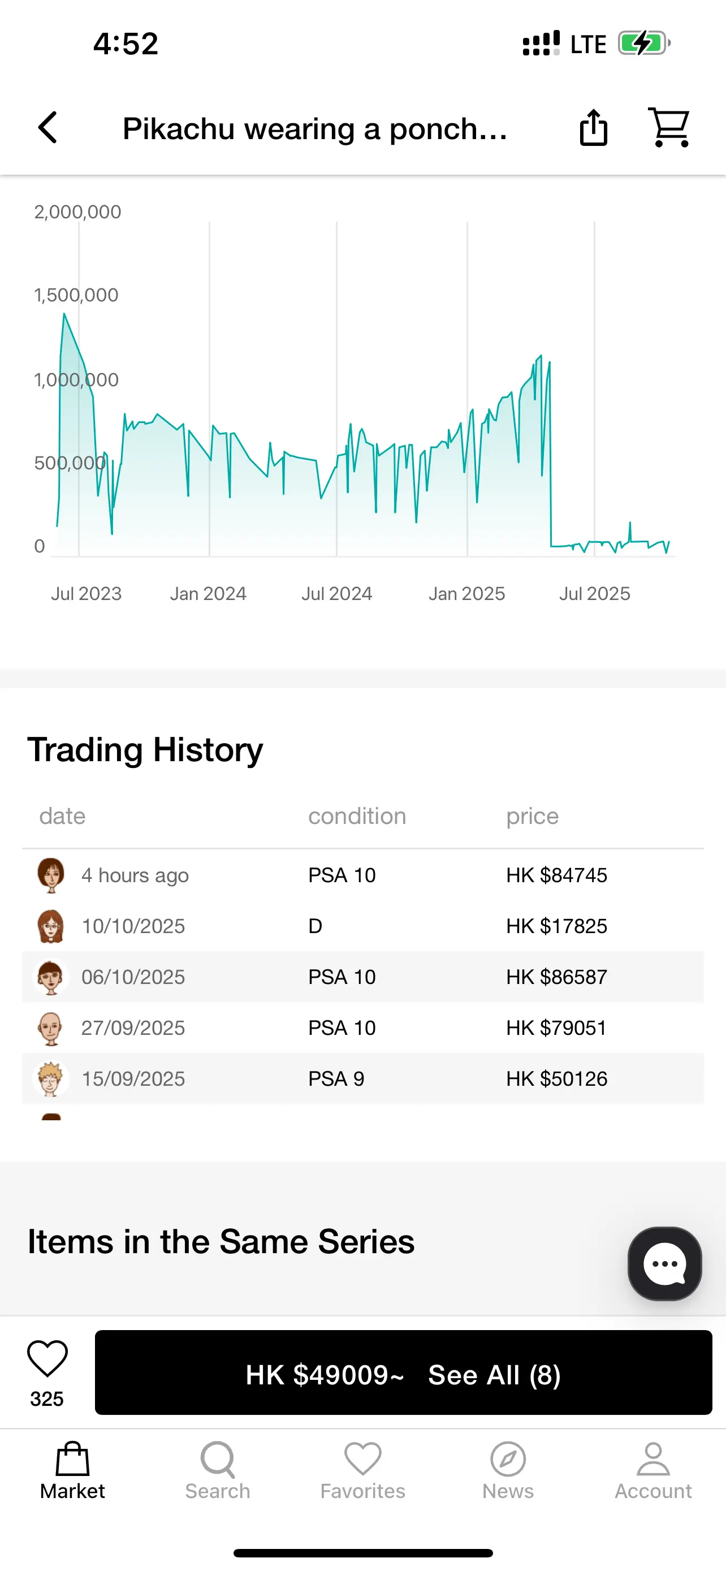Screen dimensions: 726x1571
Task: Tap the Jan 2025 label on chart axis
Action: point(466,593)
